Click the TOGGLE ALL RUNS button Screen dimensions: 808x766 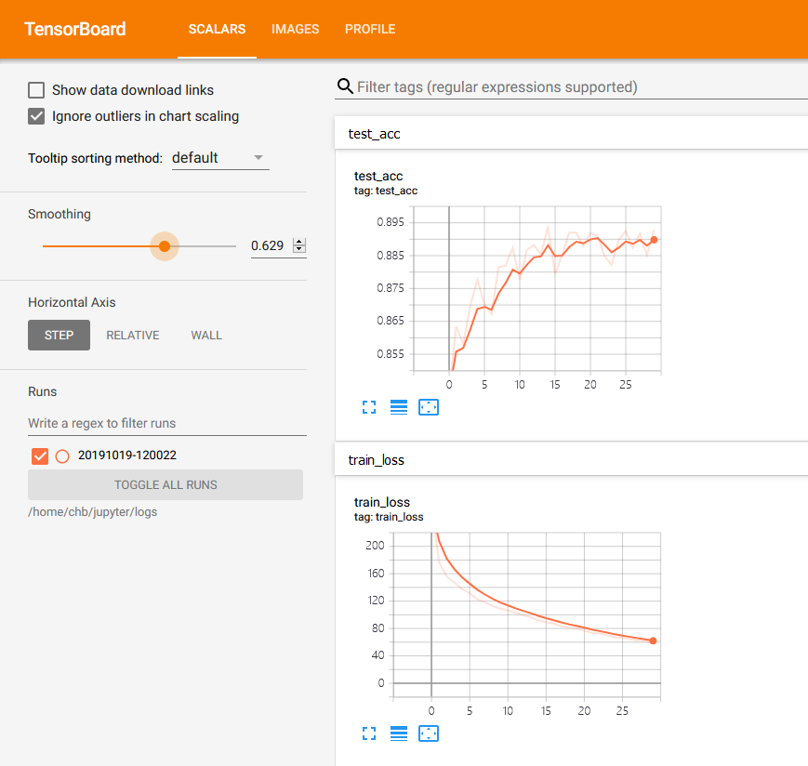[165, 484]
